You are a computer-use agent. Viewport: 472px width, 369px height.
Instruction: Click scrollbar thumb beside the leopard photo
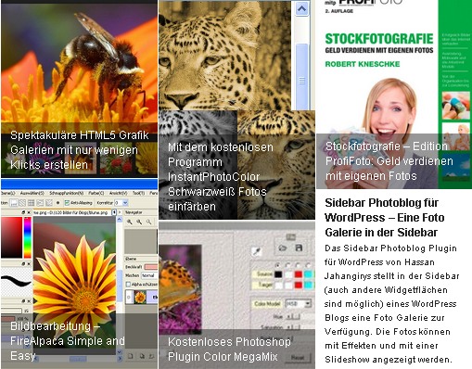(301, 76)
